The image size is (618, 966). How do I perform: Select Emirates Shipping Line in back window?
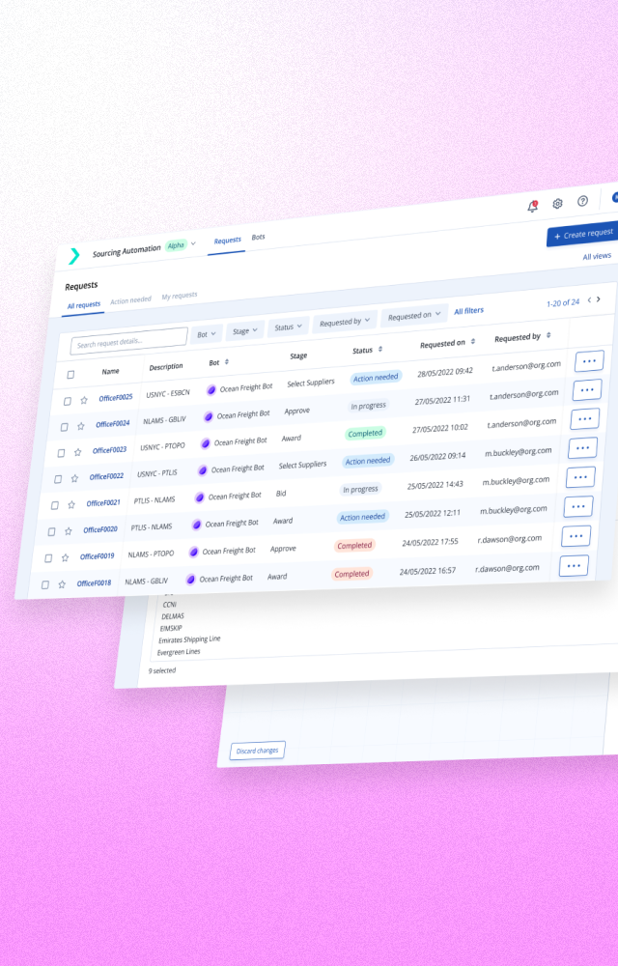click(189, 639)
